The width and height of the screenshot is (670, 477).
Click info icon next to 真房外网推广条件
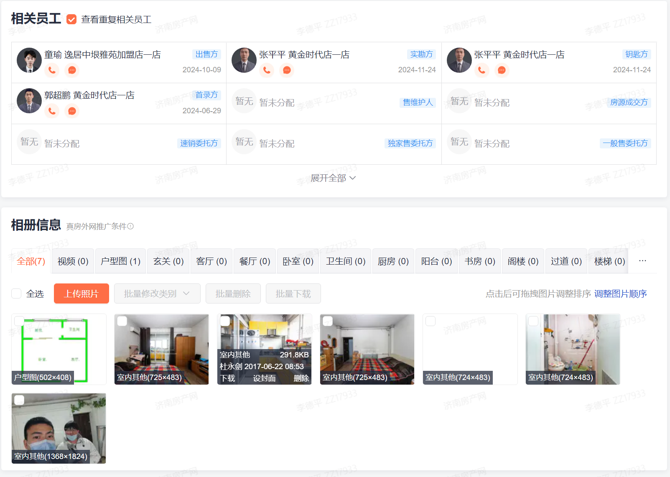point(130,226)
